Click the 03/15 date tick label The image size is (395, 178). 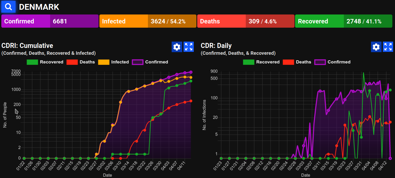point(325,166)
